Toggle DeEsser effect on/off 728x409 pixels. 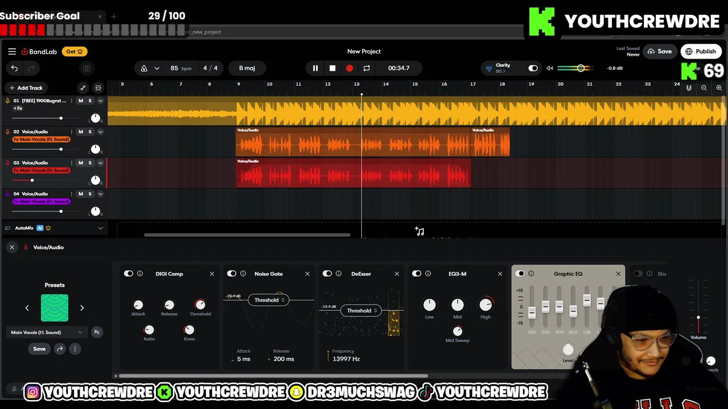[x=327, y=274]
